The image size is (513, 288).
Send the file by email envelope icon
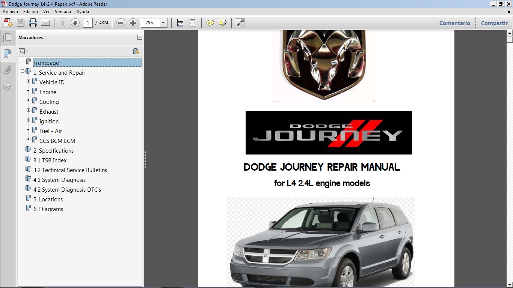(x=45, y=23)
